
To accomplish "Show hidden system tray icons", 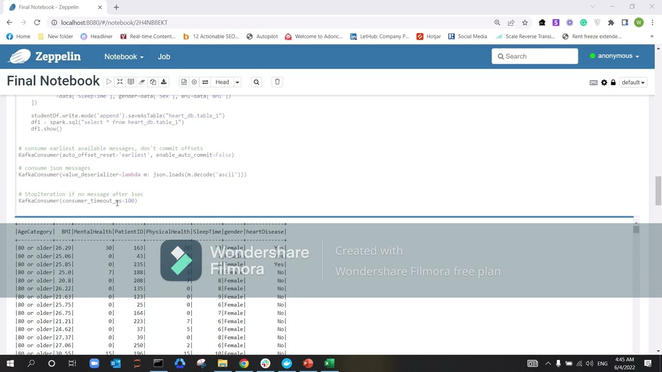I will click(x=548, y=363).
